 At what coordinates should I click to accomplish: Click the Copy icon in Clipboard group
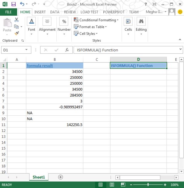[x=16, y=27]
